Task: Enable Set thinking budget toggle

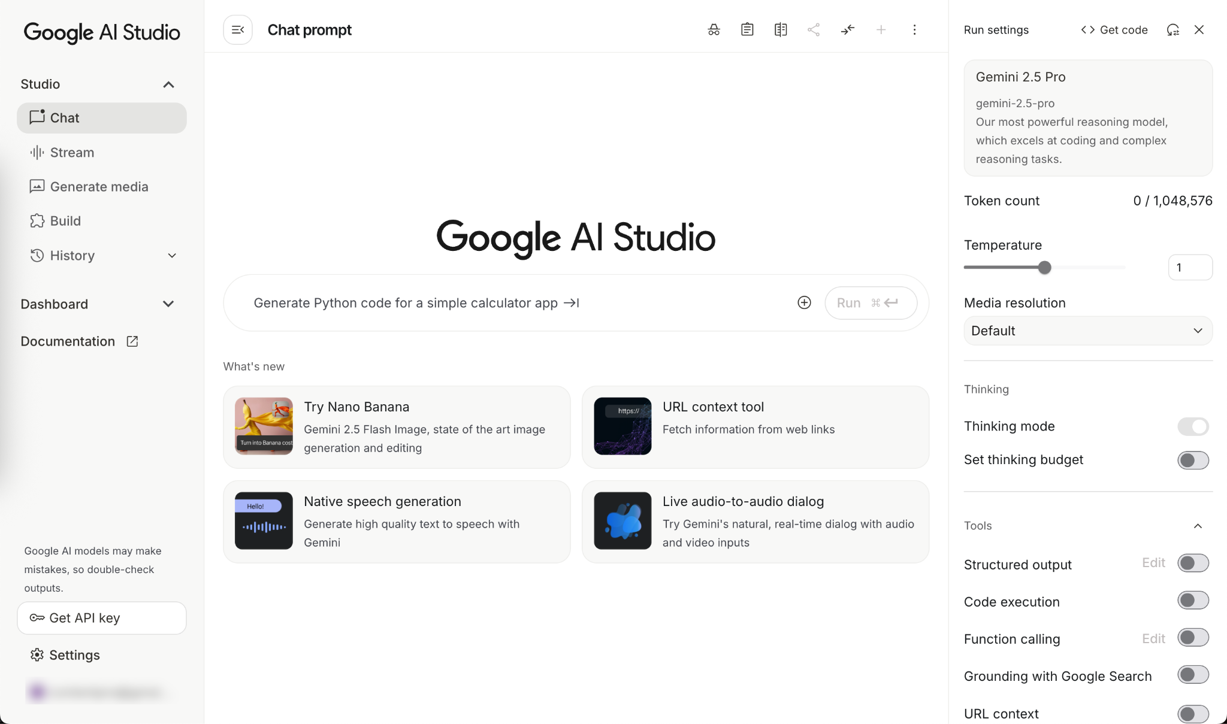Action: coord(1193,460)
